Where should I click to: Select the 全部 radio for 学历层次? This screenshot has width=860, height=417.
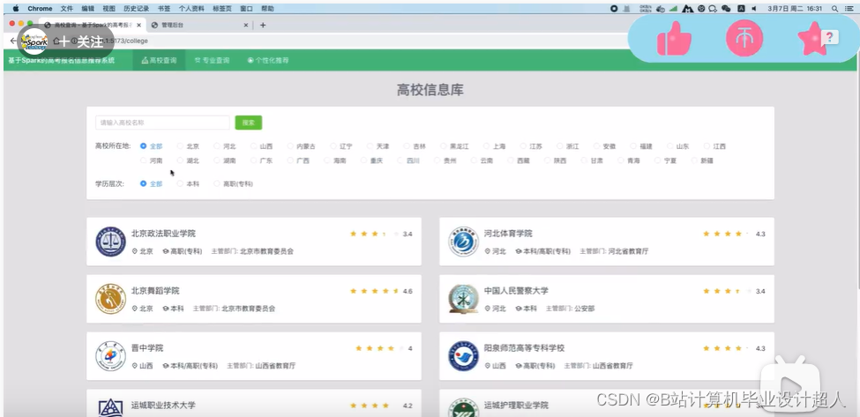click(x=143, y=183)
